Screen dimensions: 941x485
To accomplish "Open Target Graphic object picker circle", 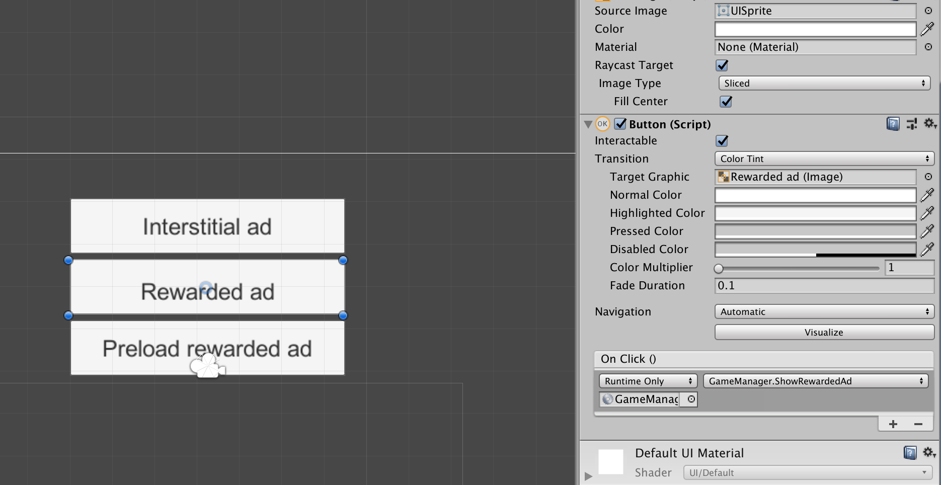I will (x=928, y=177).
